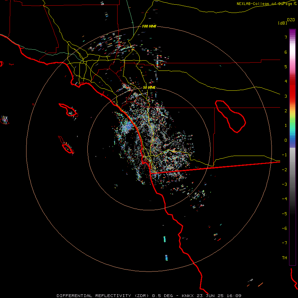Click the 0.5 DEG elevation text in caption
Screen dimensions: 298x298
click(x=163, y=296)
